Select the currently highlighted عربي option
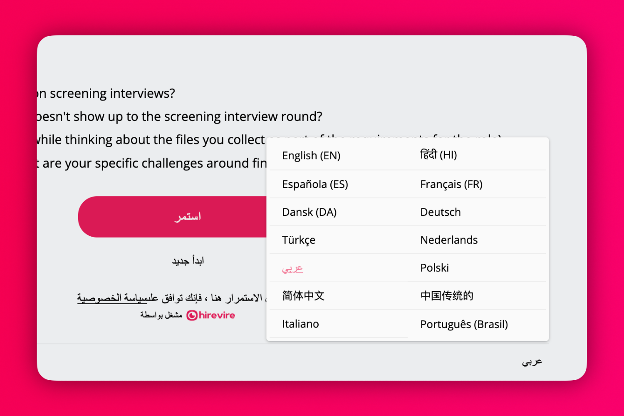Screen dimensions: 624x416 pyautogui.click(x=292, y=268)
